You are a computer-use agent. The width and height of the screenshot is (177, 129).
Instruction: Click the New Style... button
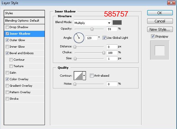point(160,29)
